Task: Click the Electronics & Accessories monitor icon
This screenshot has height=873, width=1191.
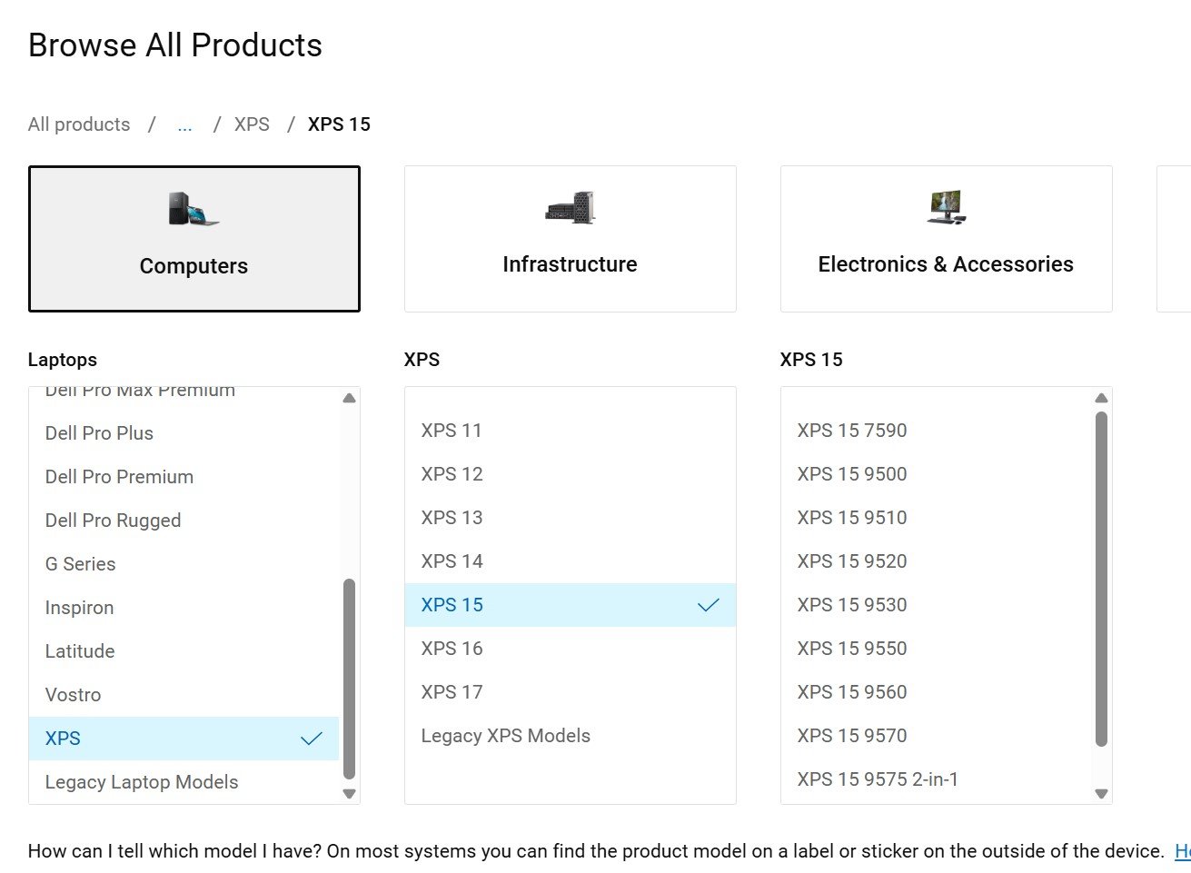Action: click(x=946, y=207)
